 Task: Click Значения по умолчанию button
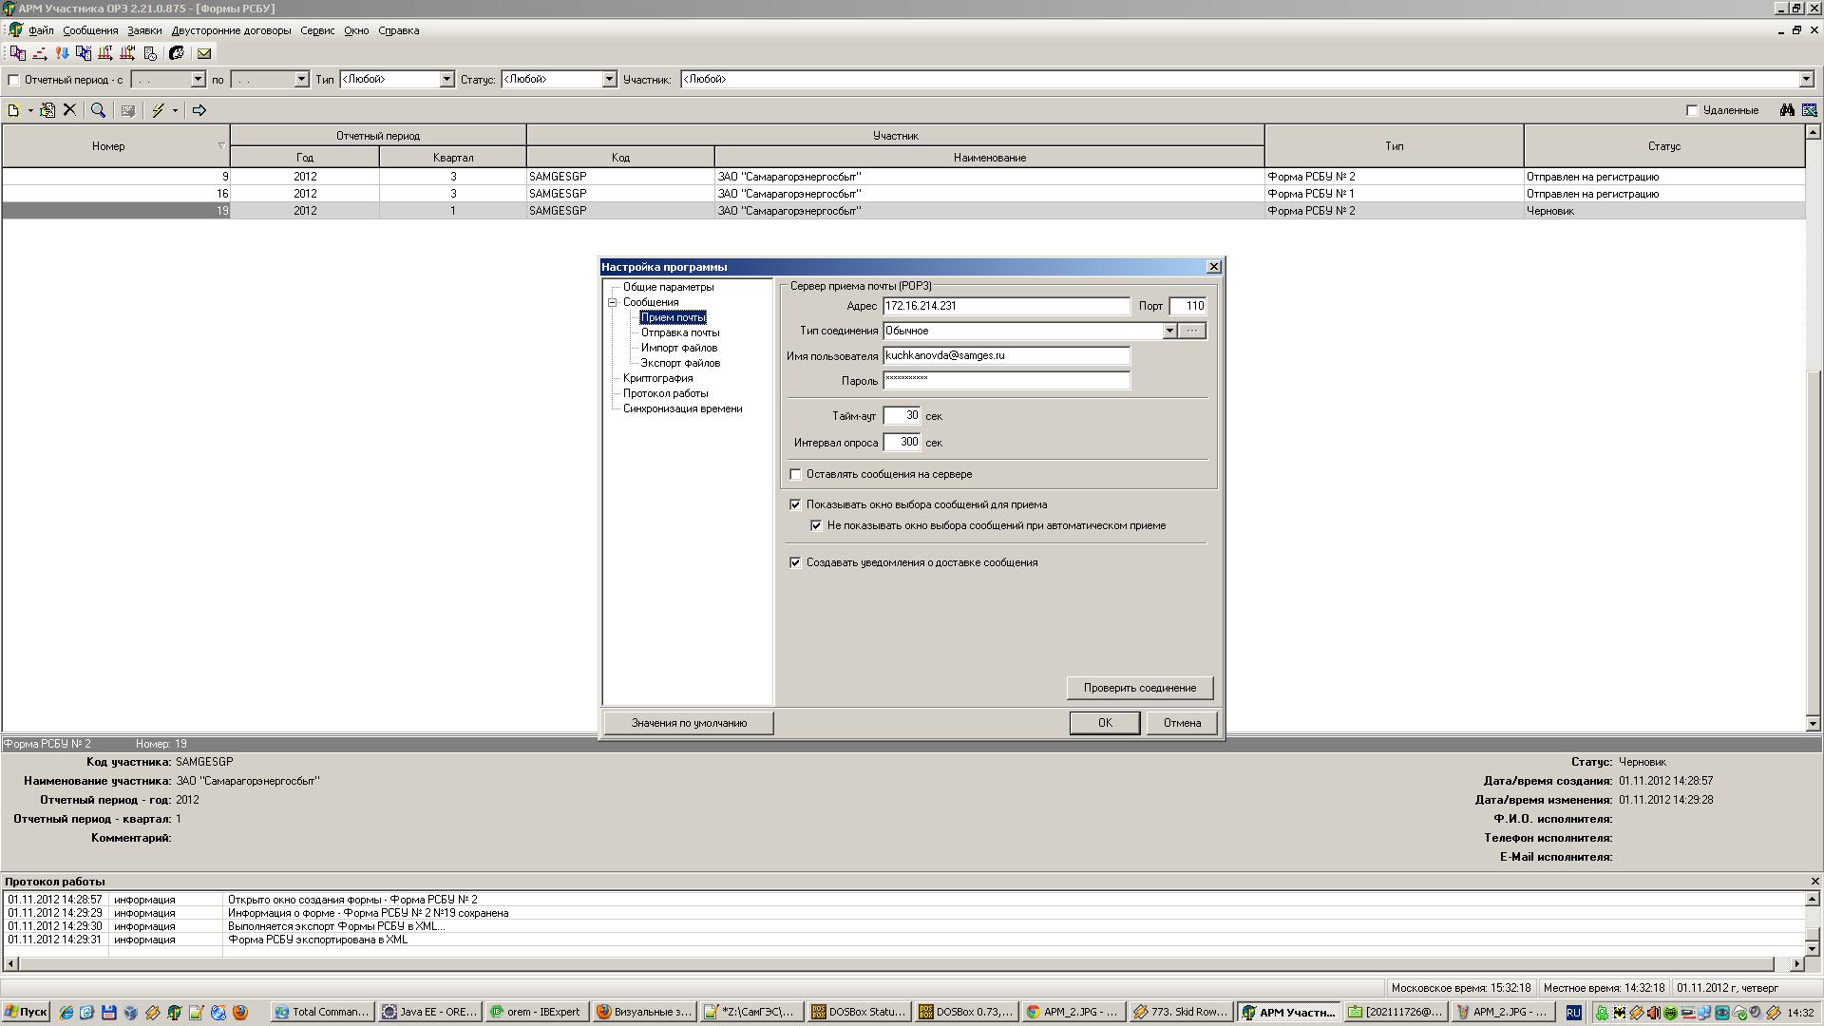tap(689, 723)
